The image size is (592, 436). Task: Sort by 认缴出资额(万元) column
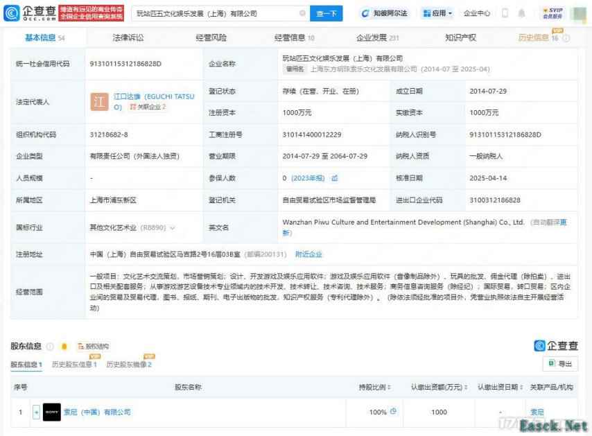(439, 387)
